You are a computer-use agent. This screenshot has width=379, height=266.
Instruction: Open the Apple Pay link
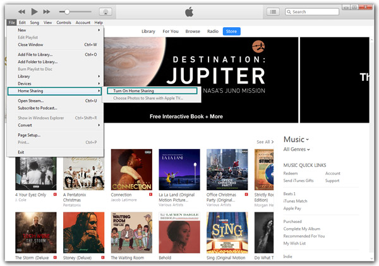pyautogui.click(x=292, y=209)
